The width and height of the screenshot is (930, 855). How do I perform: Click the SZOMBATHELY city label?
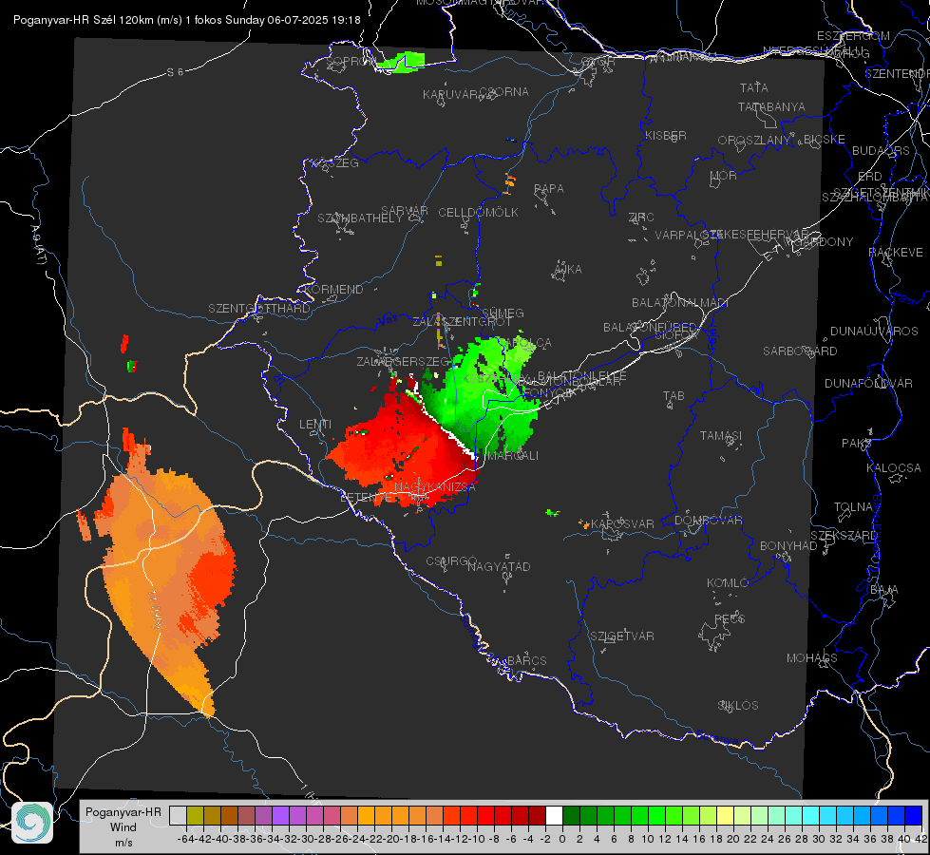click(359, 218)
